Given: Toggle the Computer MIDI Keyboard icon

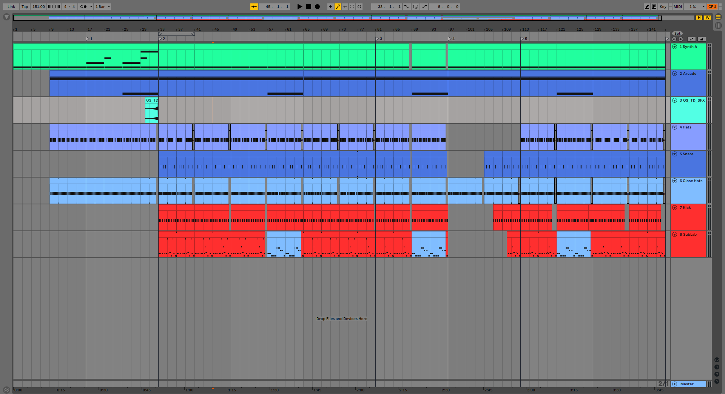Looking at the screenshot, I should [654, 6].
